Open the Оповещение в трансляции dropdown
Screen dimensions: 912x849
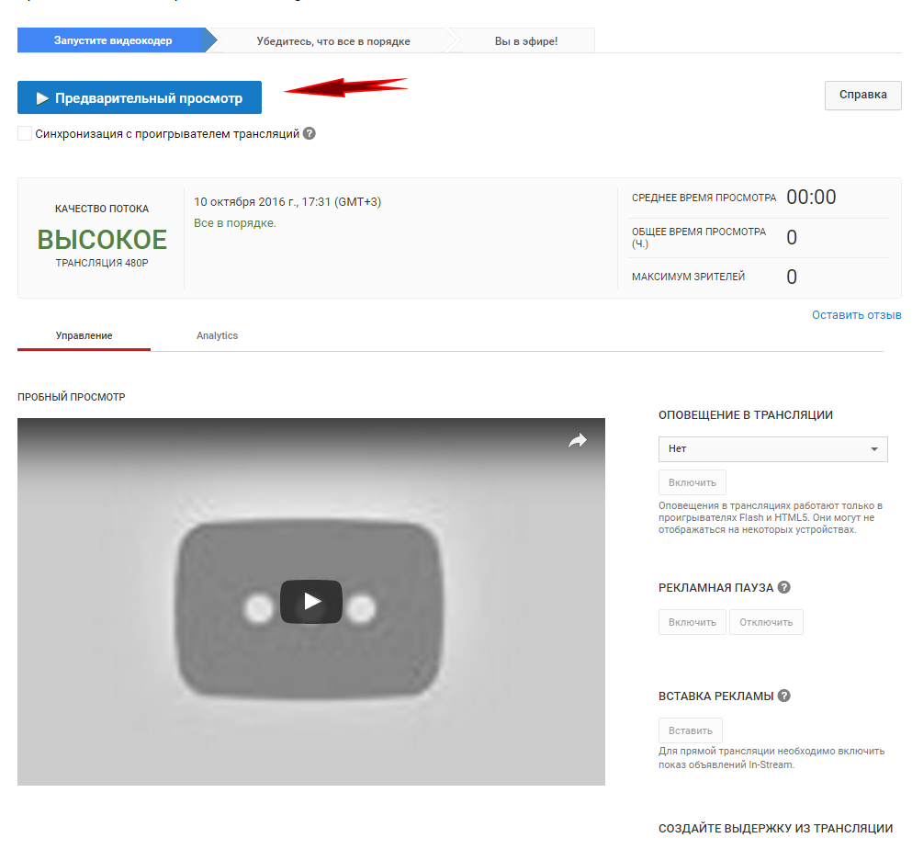click(x=772, y=449)
